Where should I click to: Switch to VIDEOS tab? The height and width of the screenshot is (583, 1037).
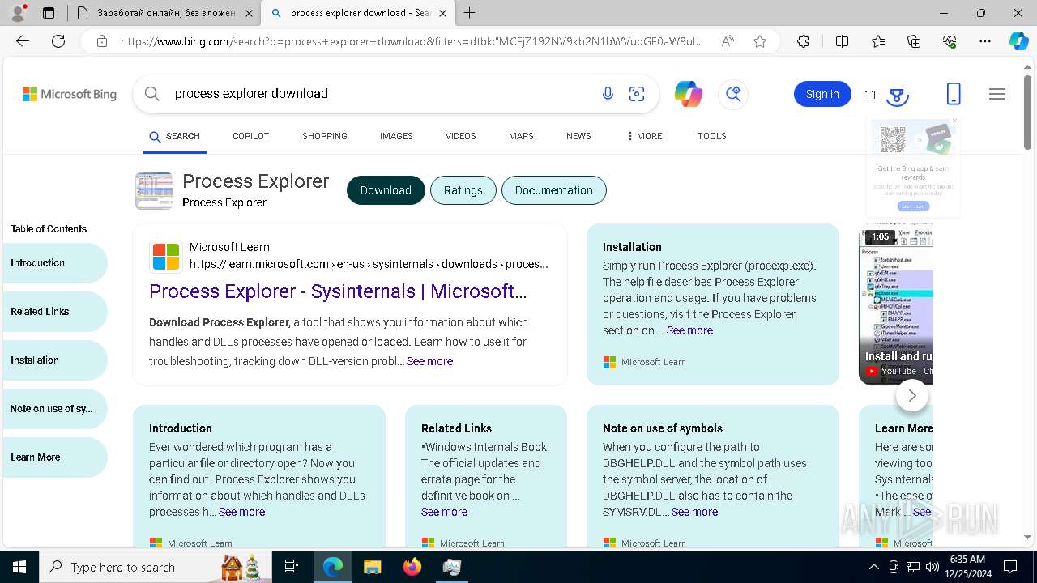pyautogui.click(x=460, y=136)
